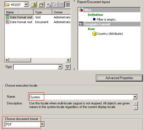
Task: Select Country (Attribute) in Template Layout
Action: point(108,34)
